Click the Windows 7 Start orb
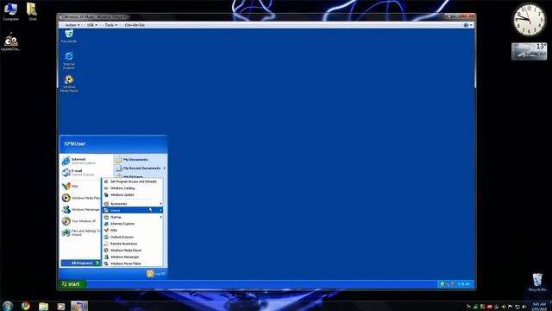 click(8, 306)
